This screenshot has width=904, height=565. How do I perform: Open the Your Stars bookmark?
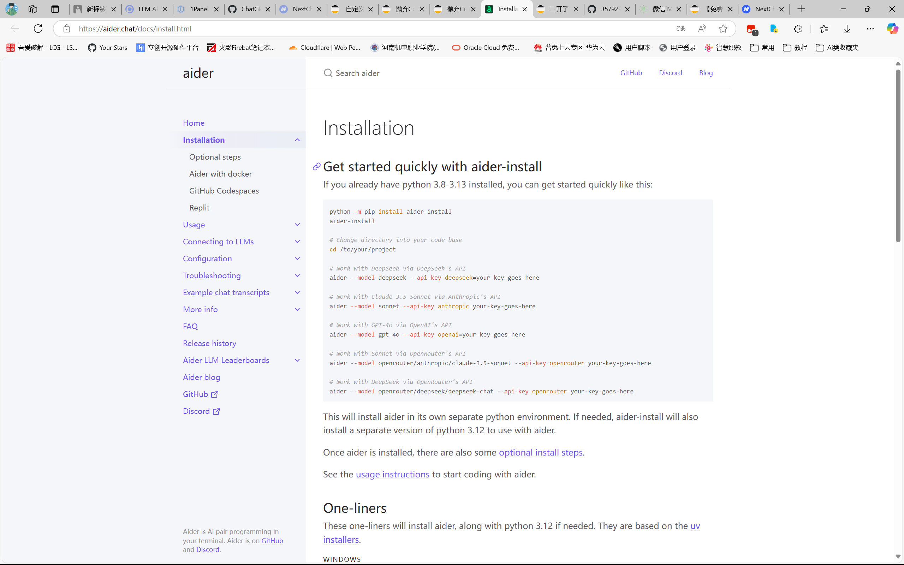tap(108, 47)
